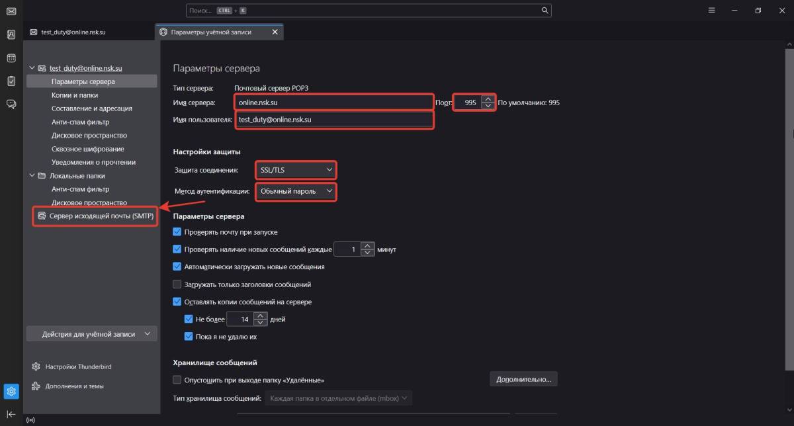Screen dimensions: 794x426
Task: Open the hamburger application menu
Action: (x=712, y=11)
